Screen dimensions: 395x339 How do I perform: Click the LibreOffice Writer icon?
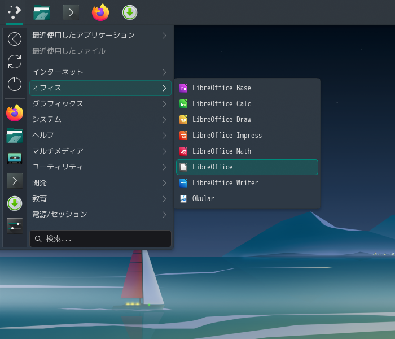183,183
